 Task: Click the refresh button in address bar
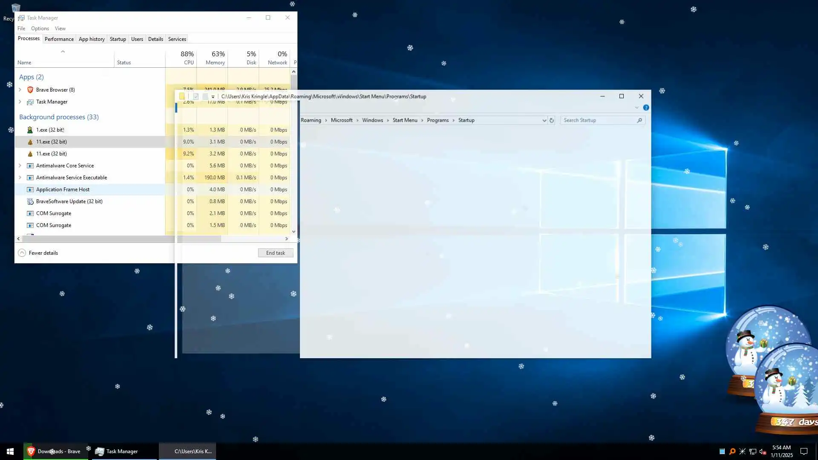[552, 121]
